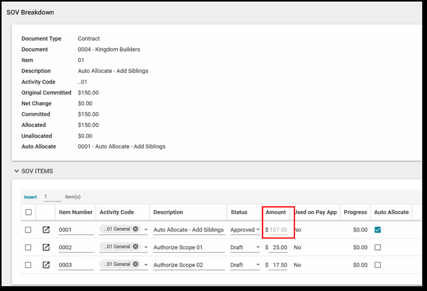Uncheck Auto Allocate for item 0001

point(378,230)
